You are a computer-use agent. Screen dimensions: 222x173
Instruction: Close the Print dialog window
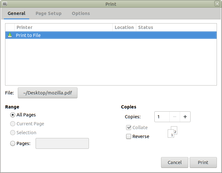217,4
